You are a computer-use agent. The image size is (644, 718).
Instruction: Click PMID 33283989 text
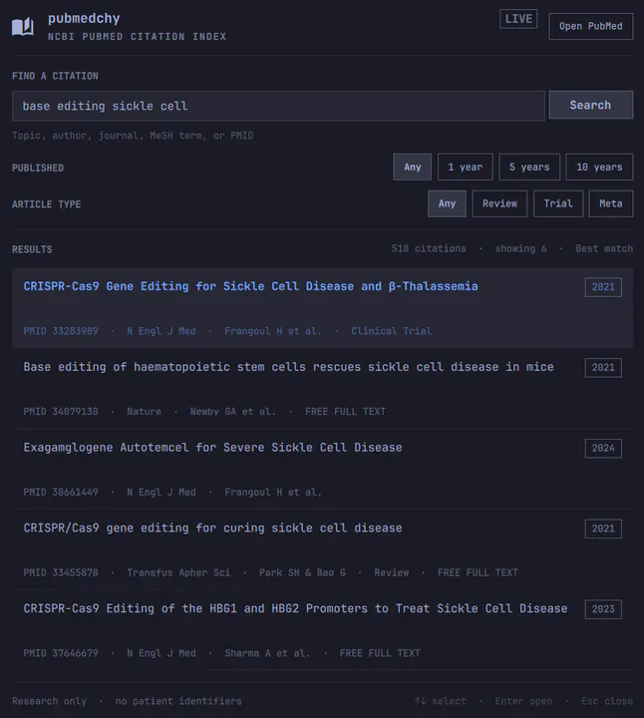(61, 331)
